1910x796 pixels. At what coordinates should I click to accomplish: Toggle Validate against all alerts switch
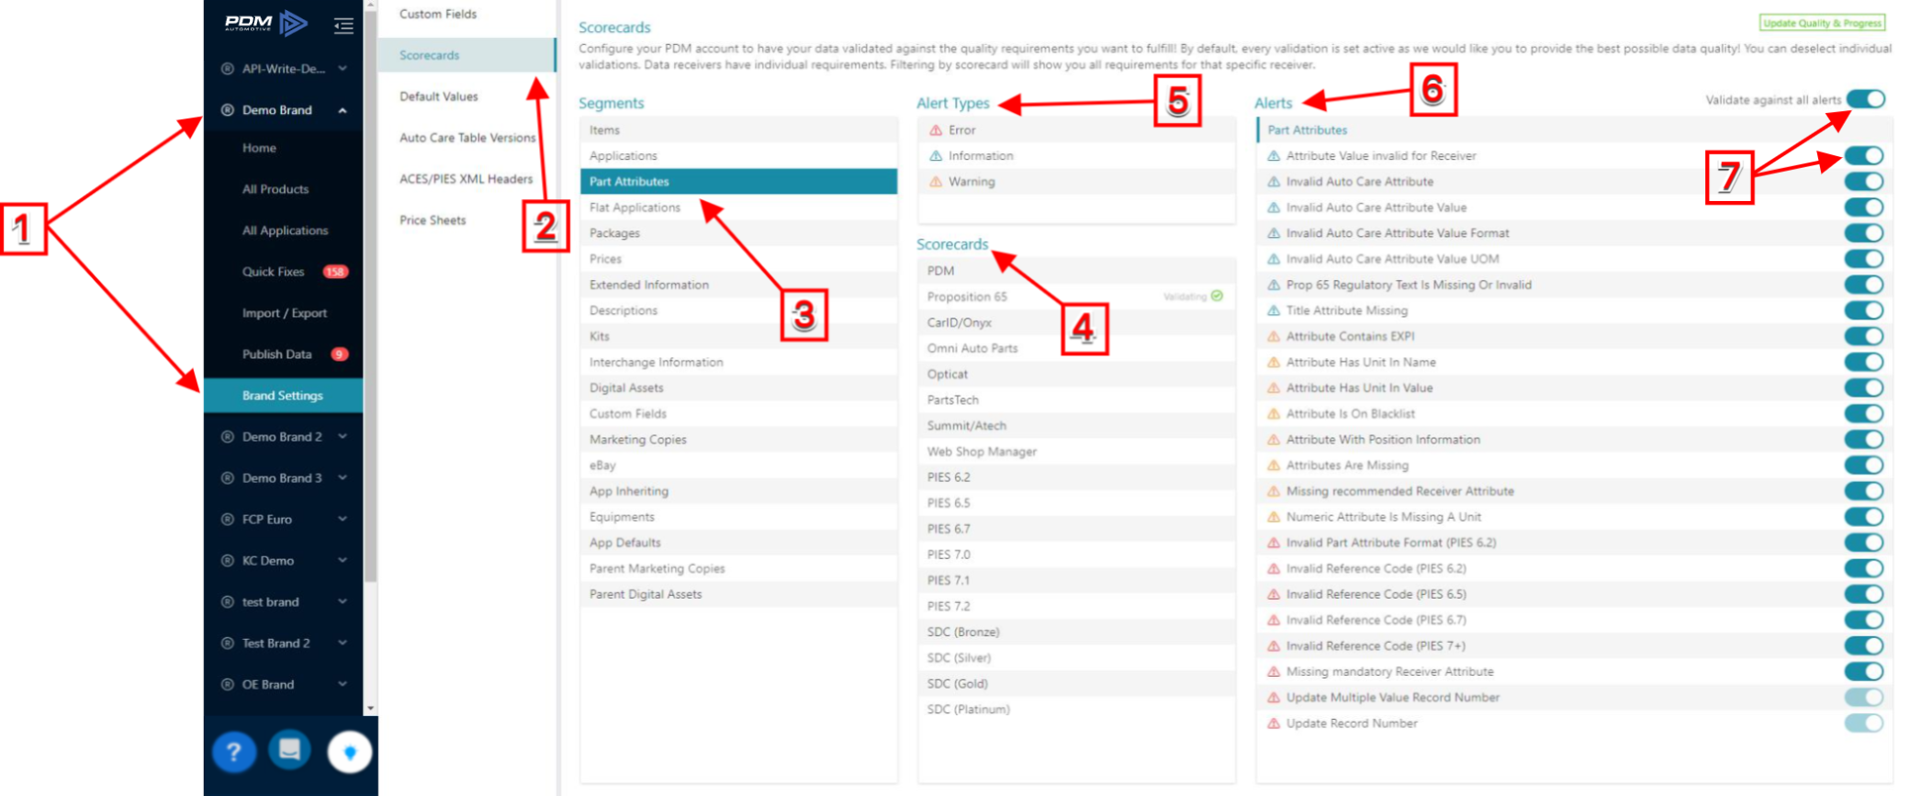click(1866, 99)
